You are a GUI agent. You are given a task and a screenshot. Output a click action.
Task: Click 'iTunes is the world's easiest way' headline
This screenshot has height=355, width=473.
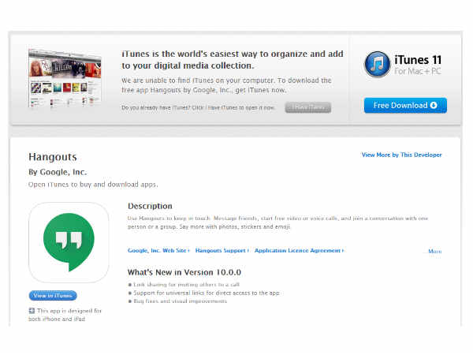point(233,60)
